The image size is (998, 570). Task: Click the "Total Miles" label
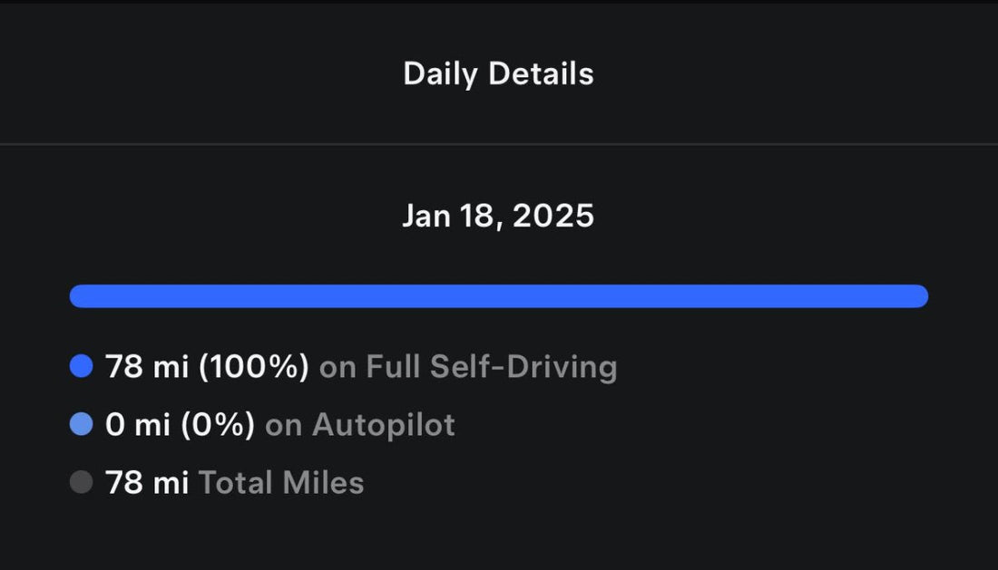281,482
